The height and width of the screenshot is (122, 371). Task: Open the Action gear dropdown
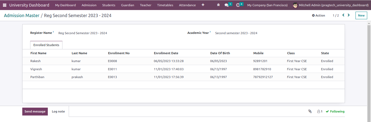coord(318,15)
